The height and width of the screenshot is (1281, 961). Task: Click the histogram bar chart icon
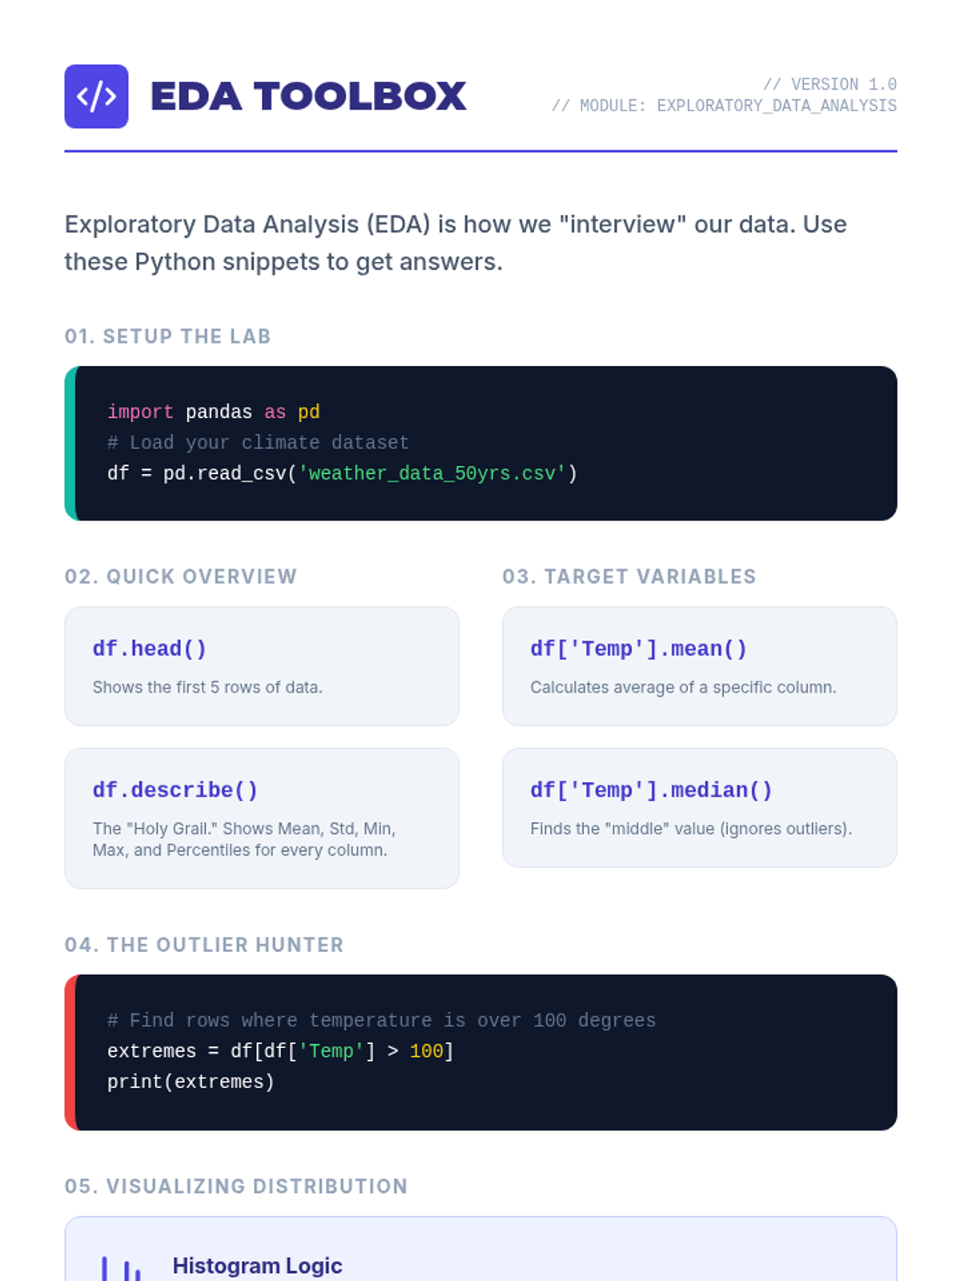121,1268
